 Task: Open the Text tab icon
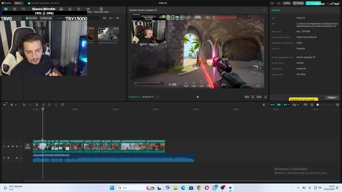pos(23,9)
